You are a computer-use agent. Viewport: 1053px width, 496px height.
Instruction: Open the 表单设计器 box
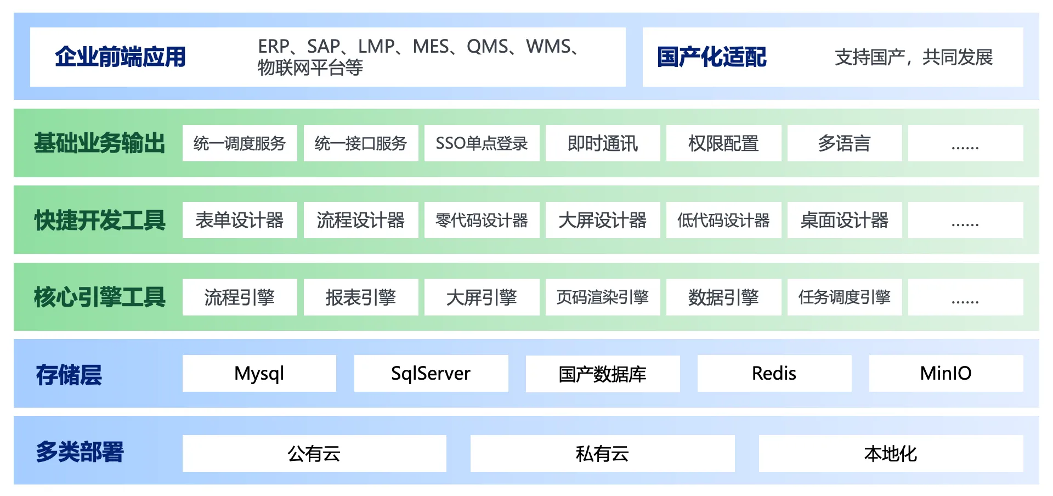point(240,220)
